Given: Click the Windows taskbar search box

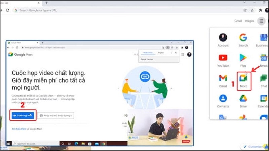Looking at the screenshot, I should pos(36,144).
